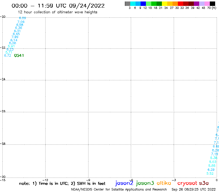Click the '70 (ft)' color scale label
This screenshot has width=219, height=192.
(212, 8)
